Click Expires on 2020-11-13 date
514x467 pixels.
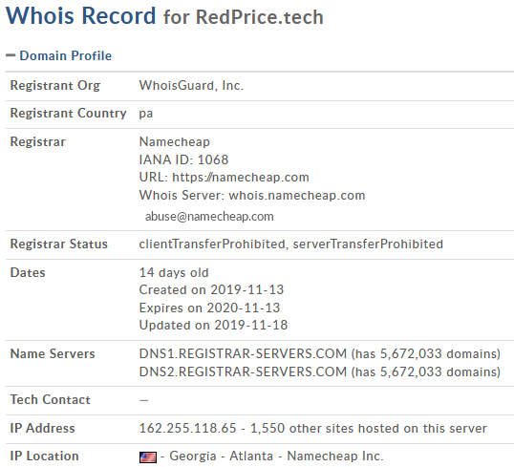[209, 308]
